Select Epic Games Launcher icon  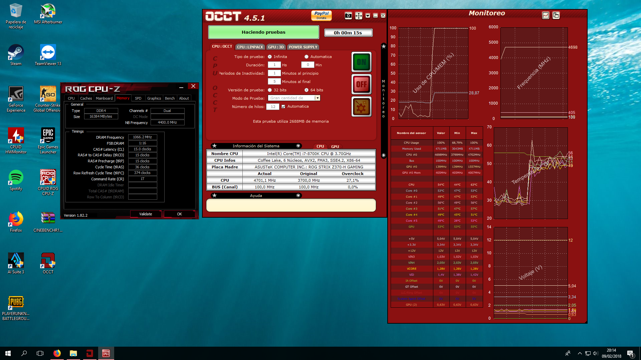click(48, 141)
